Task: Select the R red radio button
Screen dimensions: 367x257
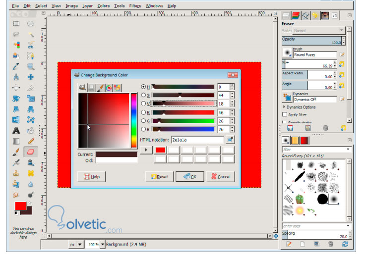Action: 143,112
